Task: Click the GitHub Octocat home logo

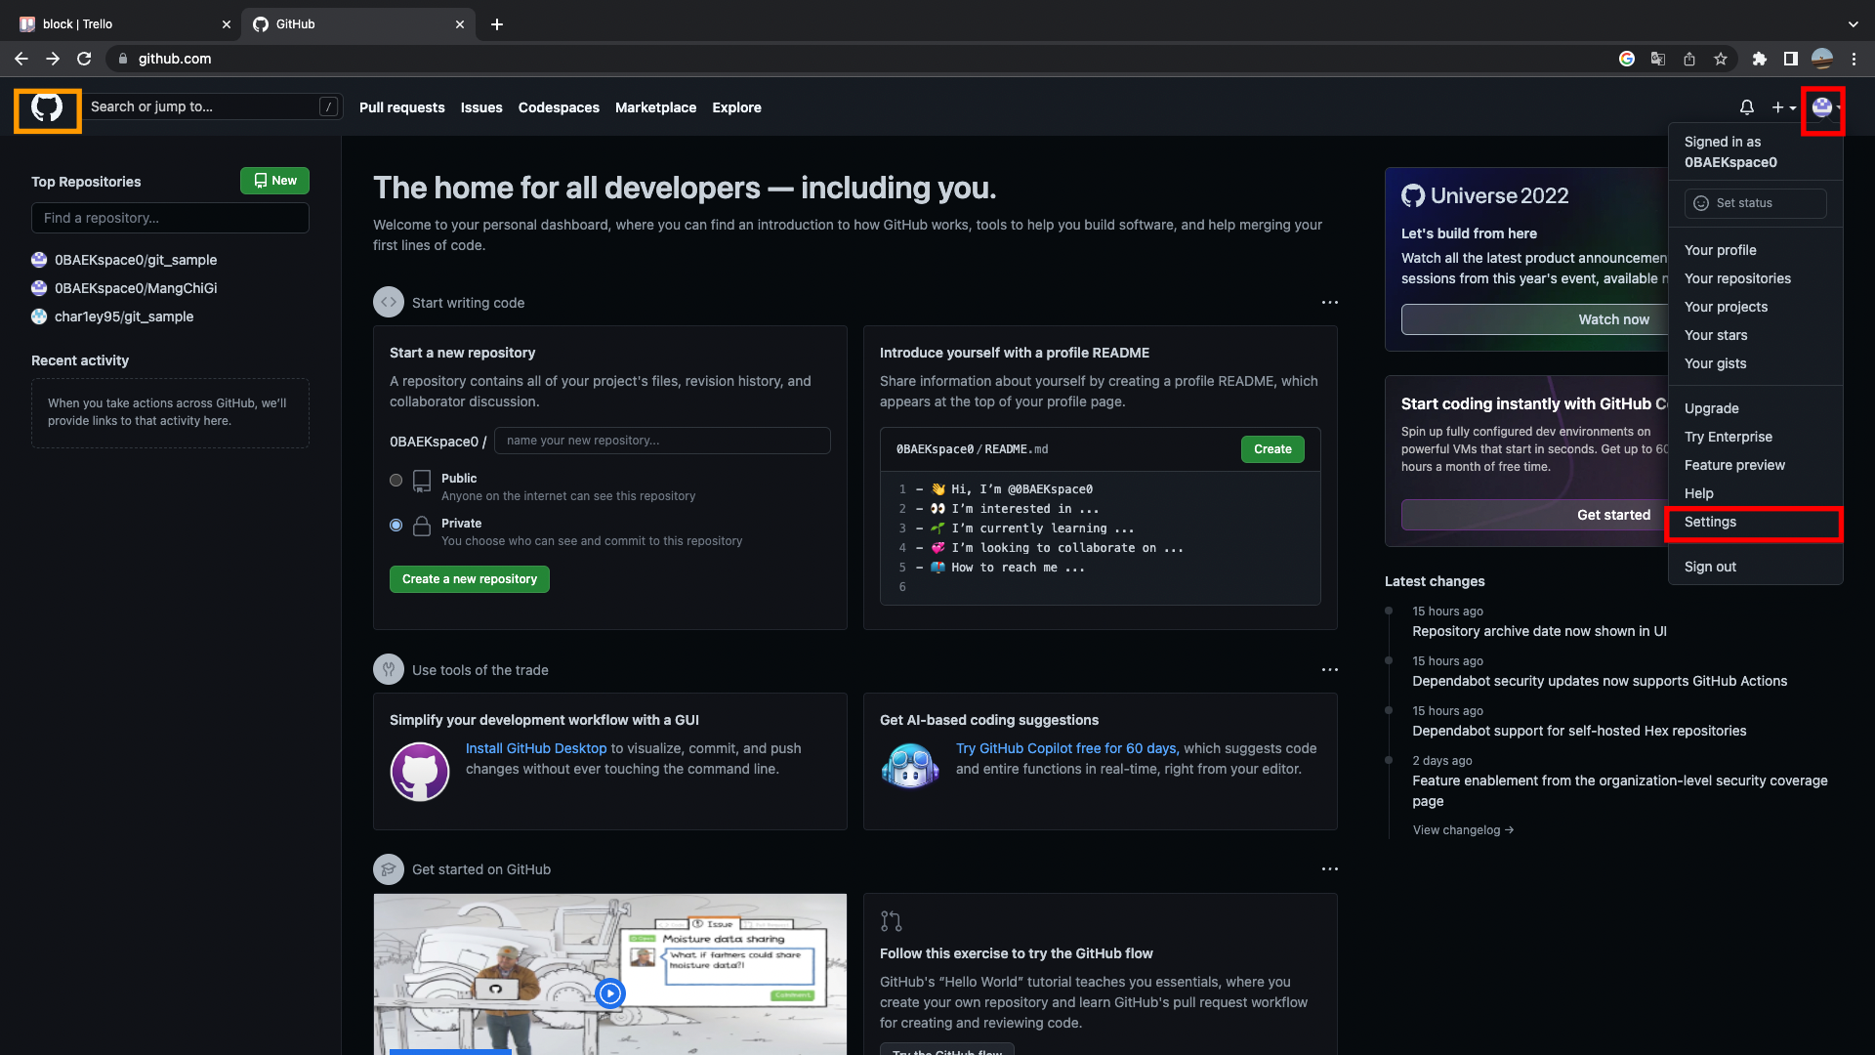Action: (47, 107)
